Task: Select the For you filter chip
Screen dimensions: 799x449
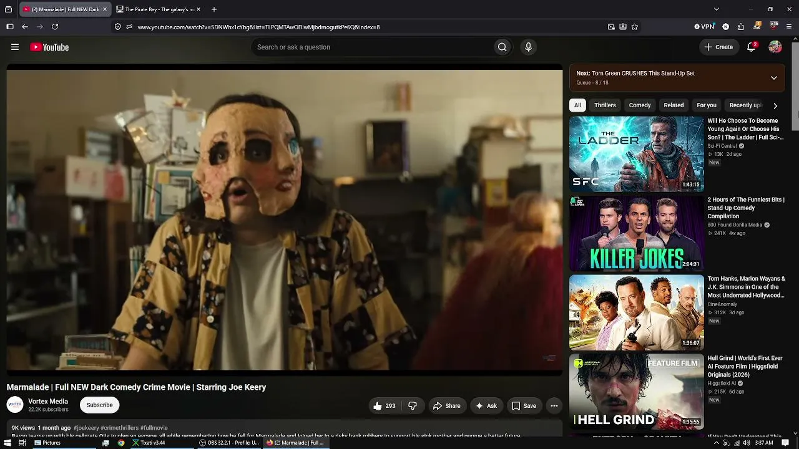Action: click(x=707, y=105)
